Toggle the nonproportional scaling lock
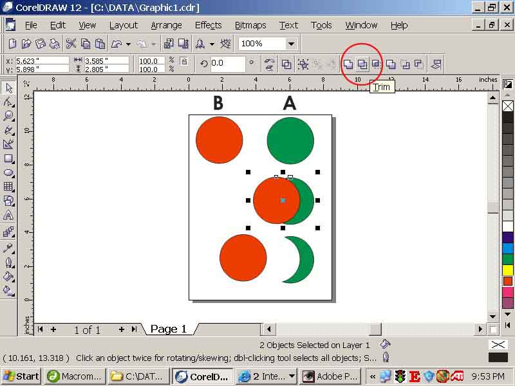This screenshot has height=386, width=515. pos(184,61)
